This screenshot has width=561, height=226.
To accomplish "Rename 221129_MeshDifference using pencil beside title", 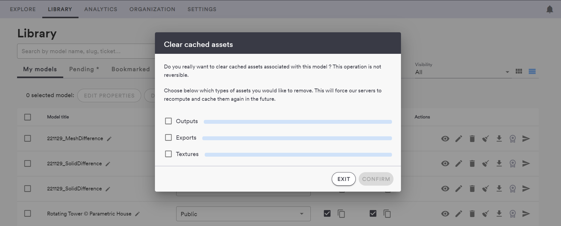I will click(x=109, y=139).
